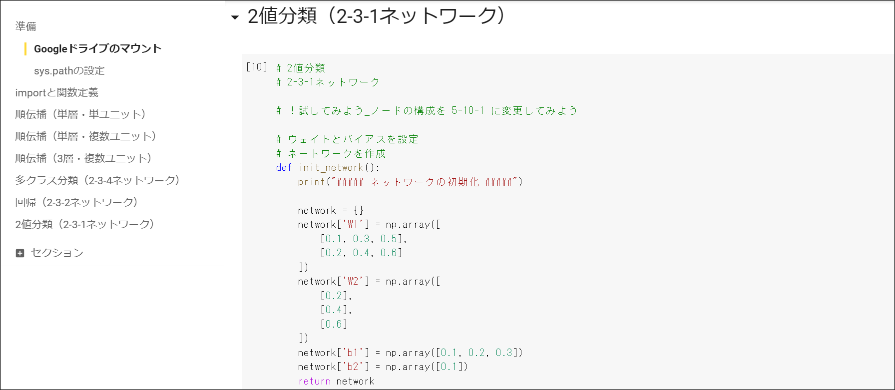Click the network['W1'] = np.array([ line
The width and height of the screenshot is (895, 390).
coord(369,224)
